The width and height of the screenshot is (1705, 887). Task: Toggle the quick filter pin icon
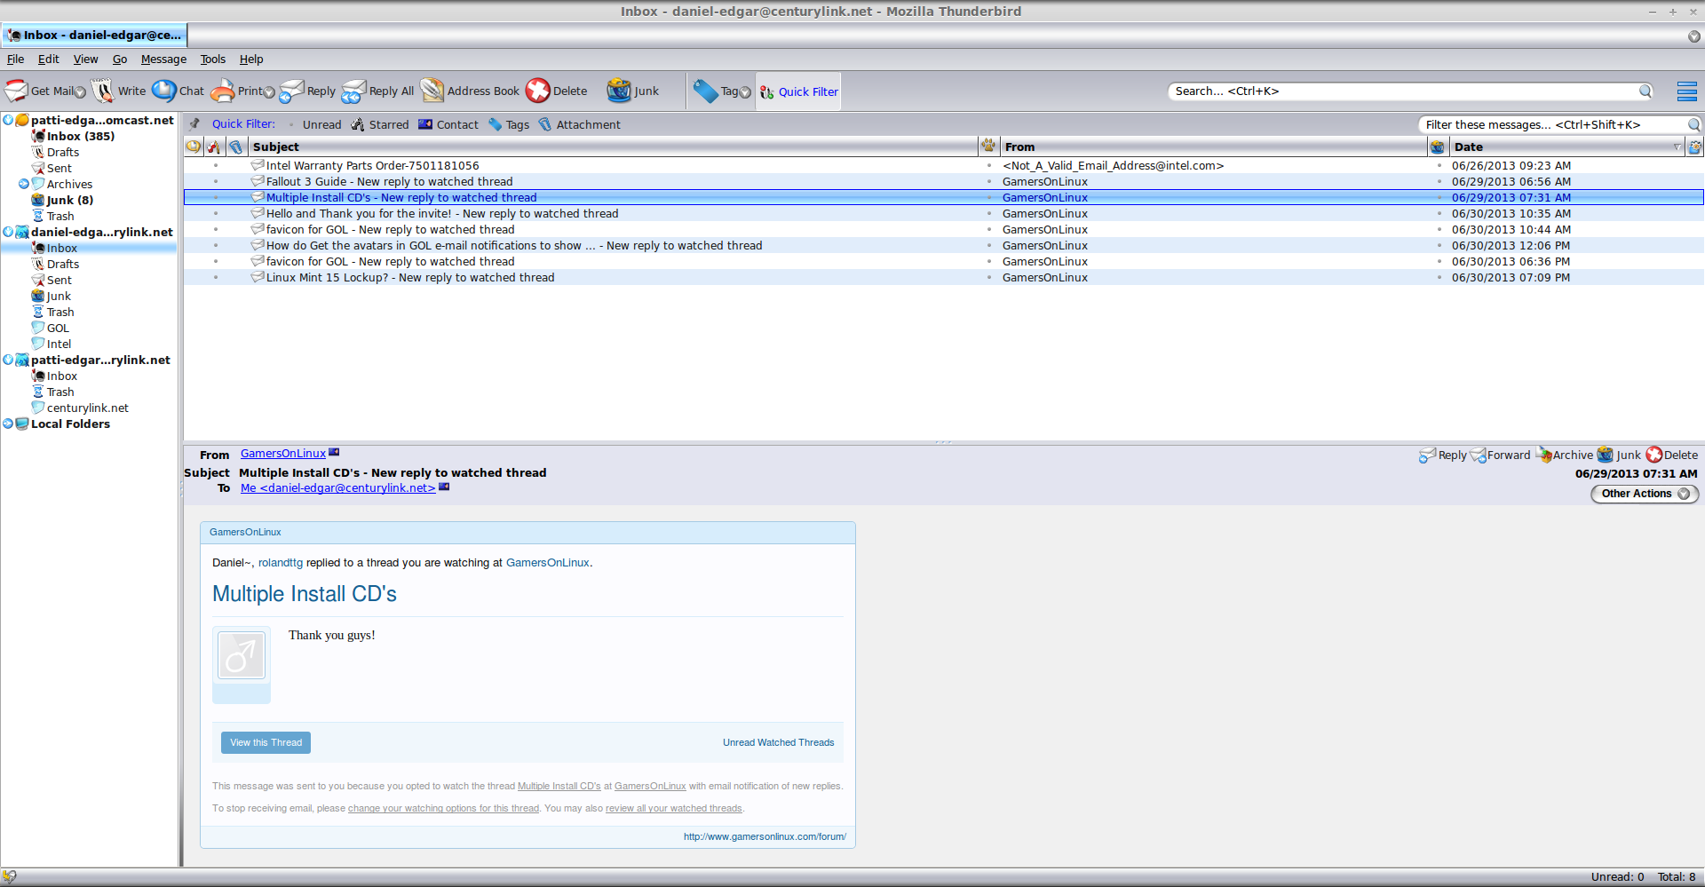pos(194,124)
